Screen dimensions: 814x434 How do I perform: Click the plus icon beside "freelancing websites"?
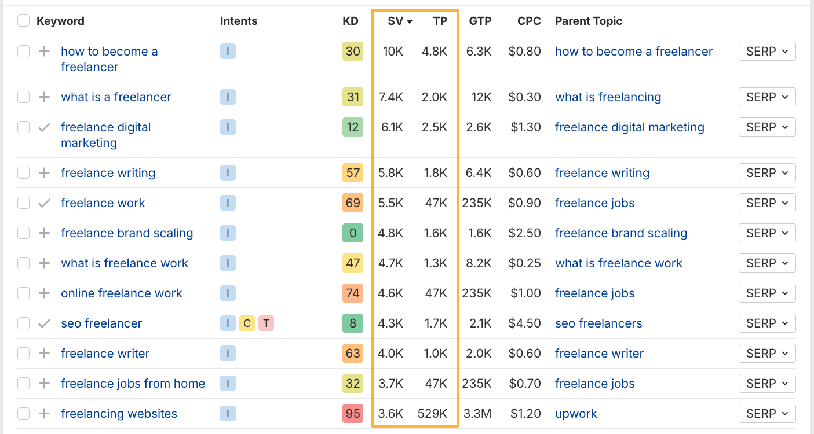[x=43, y=413]
